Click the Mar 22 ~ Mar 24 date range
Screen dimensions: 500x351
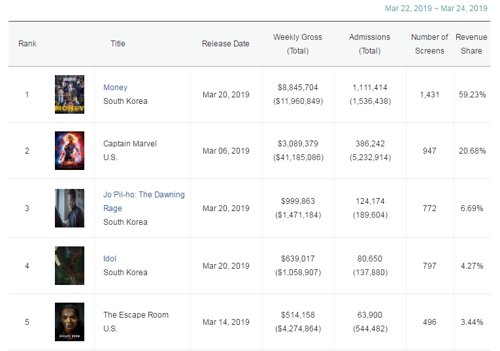coord(436,8)
